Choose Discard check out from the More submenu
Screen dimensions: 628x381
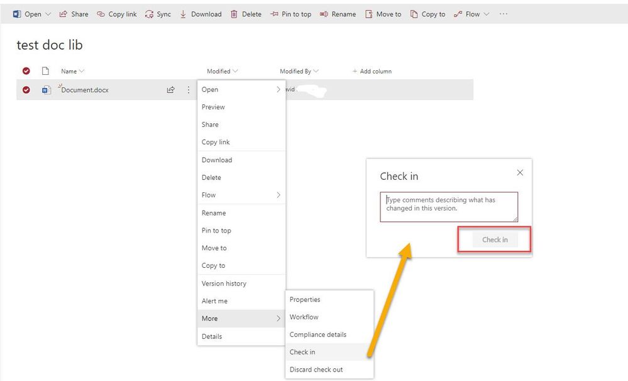click(318, 369)
